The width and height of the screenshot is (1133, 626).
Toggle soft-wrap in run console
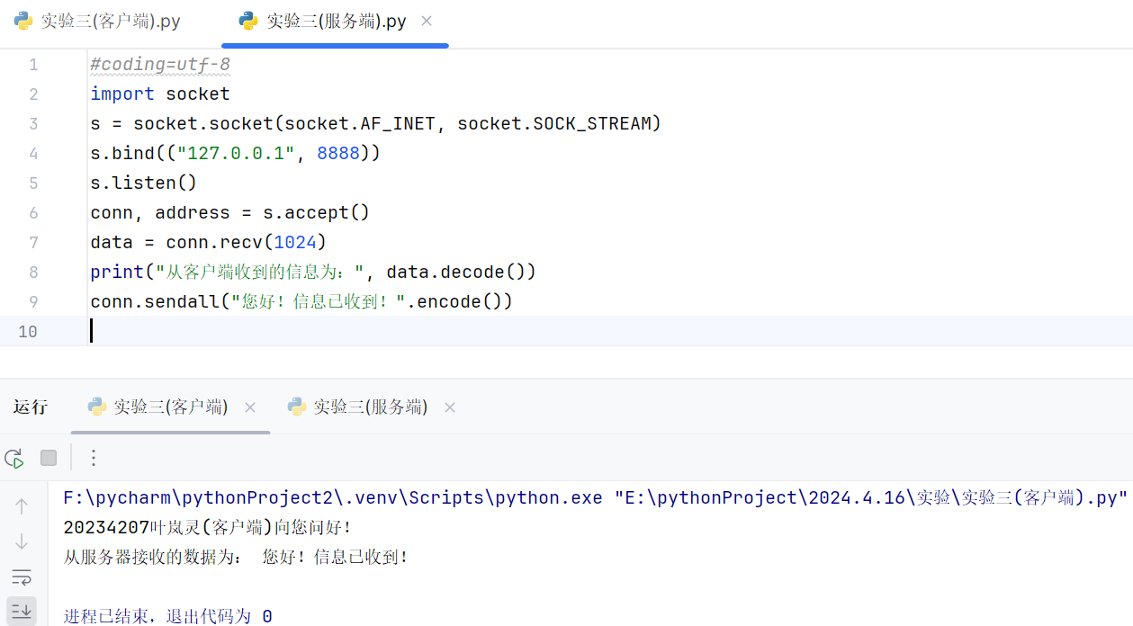pyautogui.click(x=22, y=577)
